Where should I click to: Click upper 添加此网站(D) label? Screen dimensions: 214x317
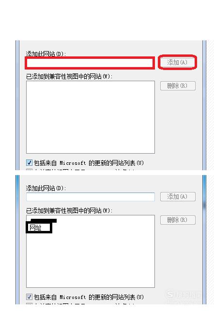(x=46, y=53)
